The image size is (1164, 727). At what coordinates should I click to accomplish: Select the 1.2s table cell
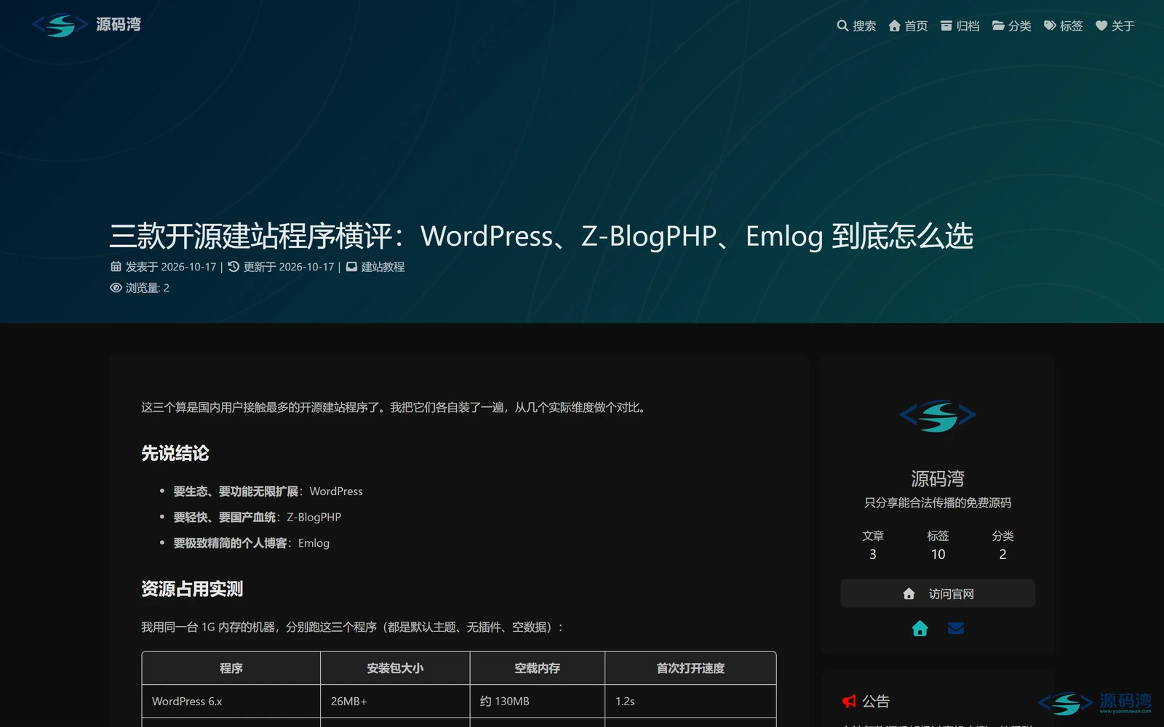coord(690,702)
